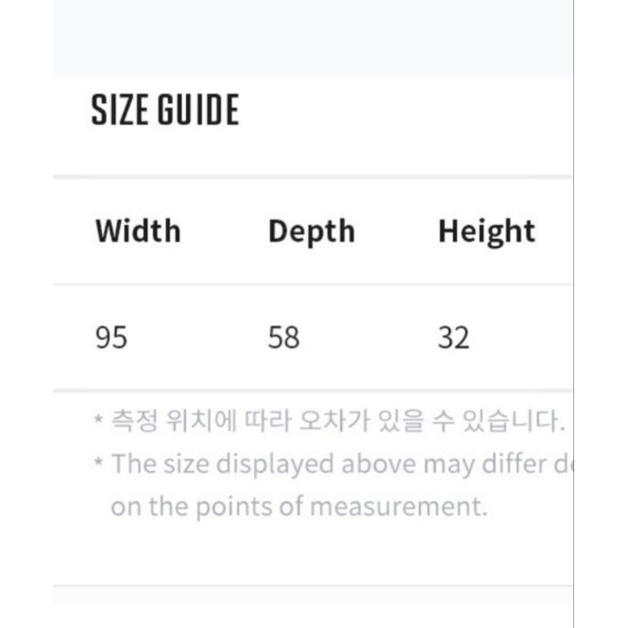Image resolution: width=628 pixels, height=628 pixels.
Task: Click the width value 95
Action: [111, 337]
